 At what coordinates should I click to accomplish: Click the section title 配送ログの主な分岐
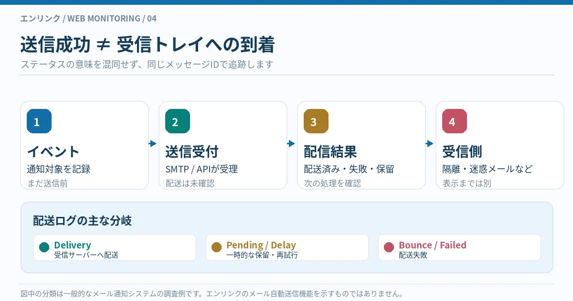point(83,221)
